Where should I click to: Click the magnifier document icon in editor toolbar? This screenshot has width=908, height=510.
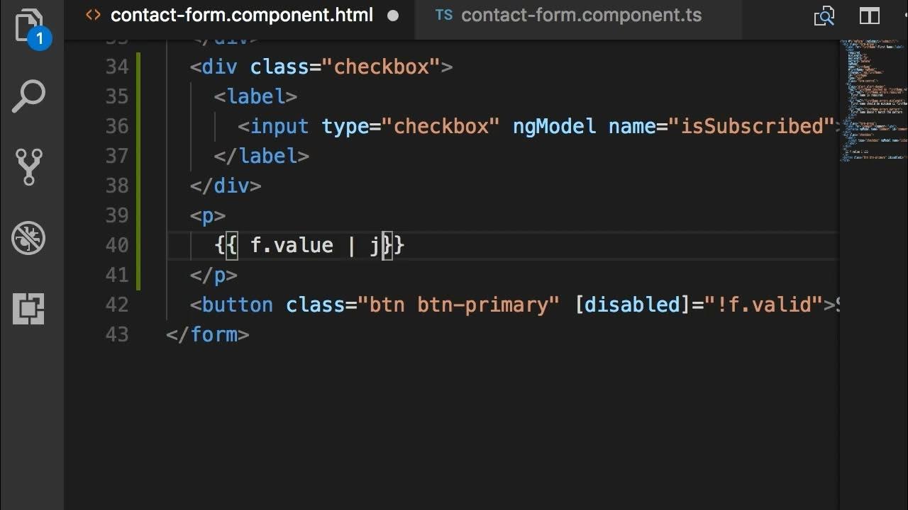coord(824,16)
